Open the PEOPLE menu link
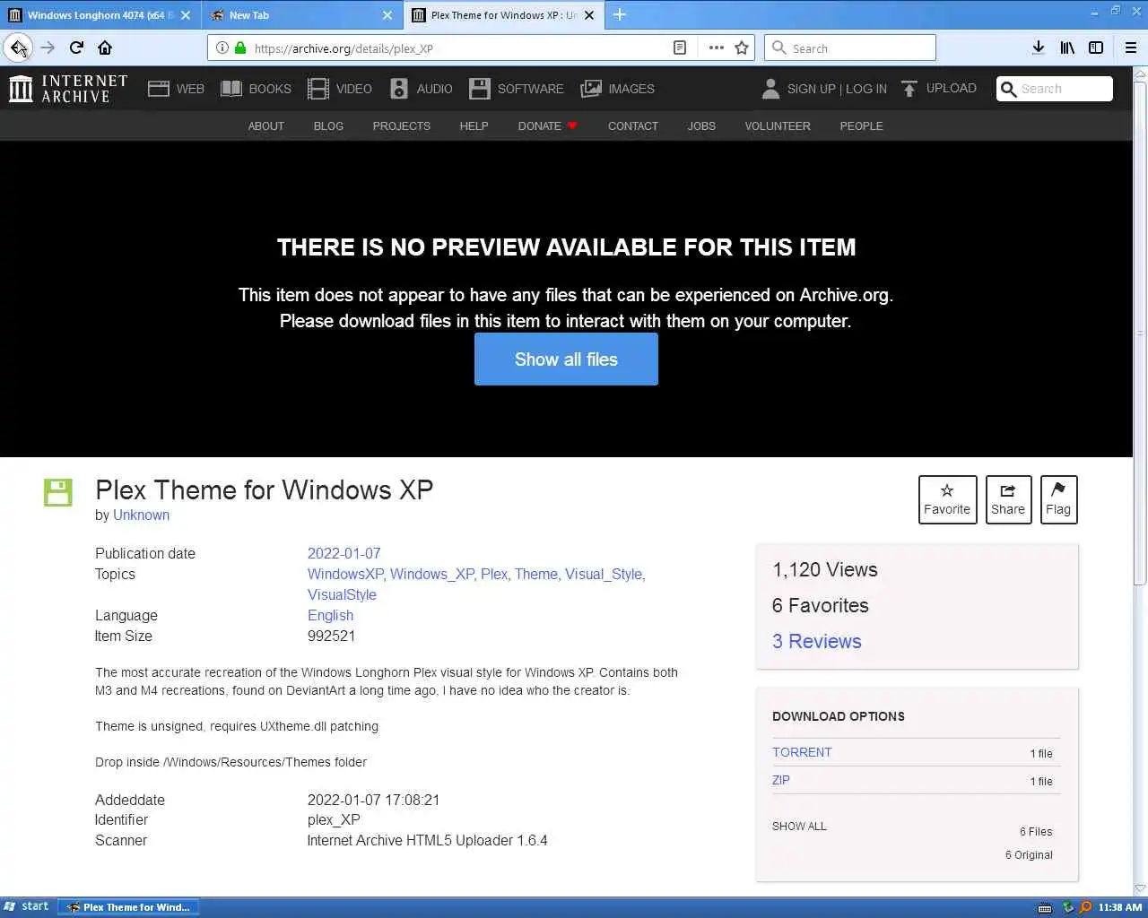This screenshot has height=918, width=1148. 861,126
